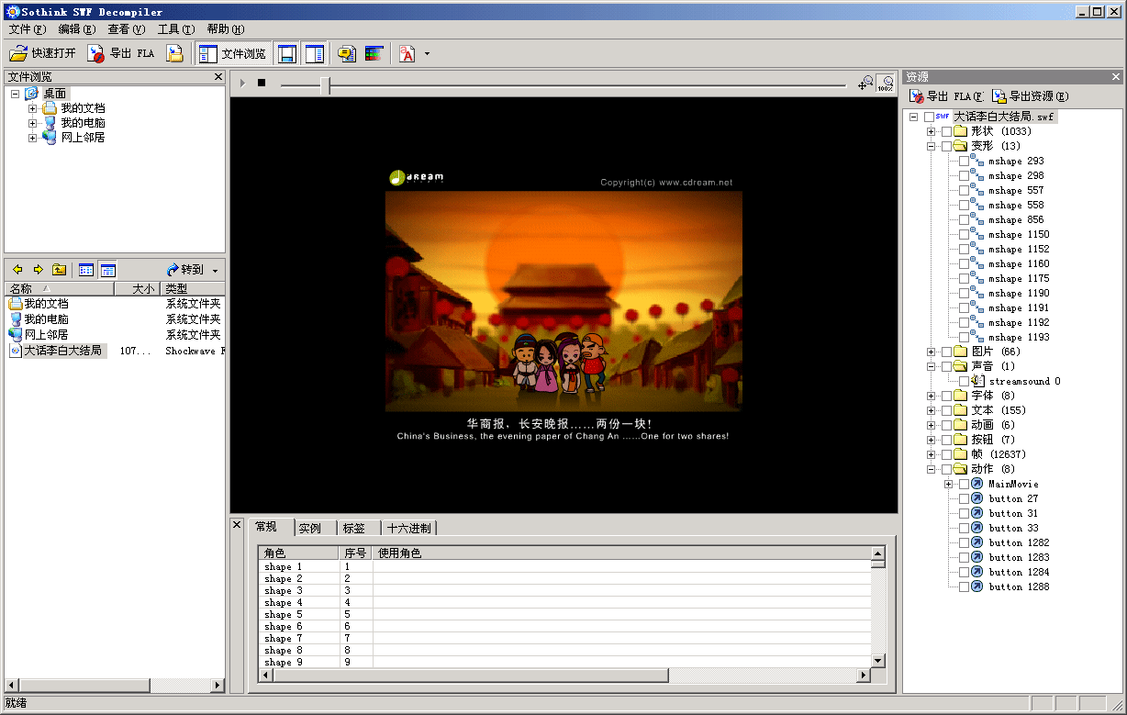Screen dimensions: 1127x715
Task: Open the color grid toolbar icon
Action: pyautogui.click(x=374, y=54)
